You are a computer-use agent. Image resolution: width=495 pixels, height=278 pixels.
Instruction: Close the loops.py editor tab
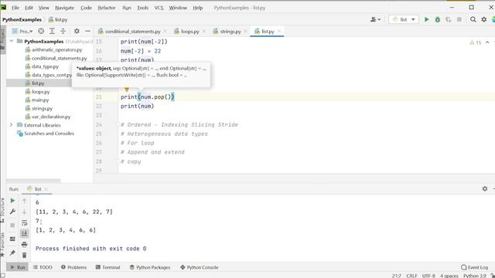click(204, 31)
